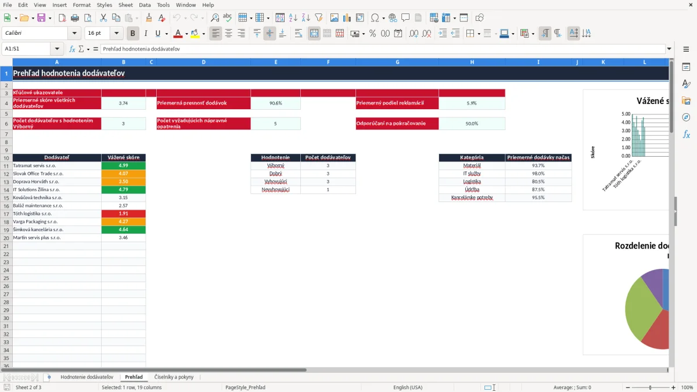697x392 pixels.
Task: Insert a hyperlink using the globe icon
Action: (393, 18)
